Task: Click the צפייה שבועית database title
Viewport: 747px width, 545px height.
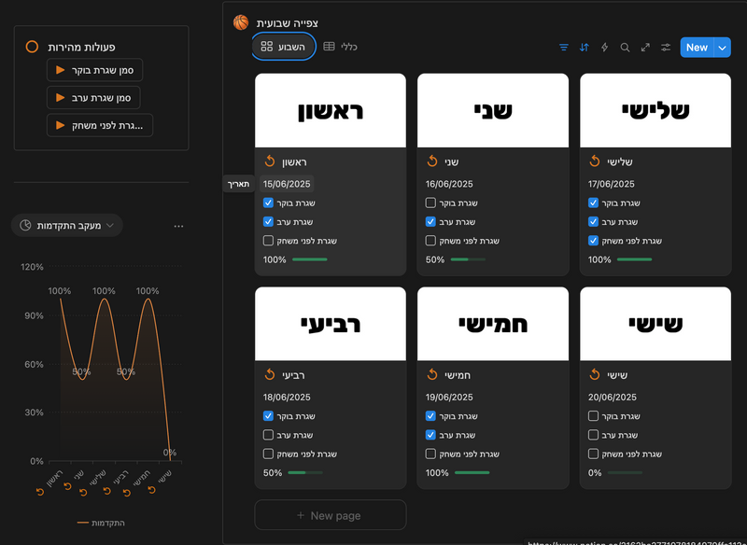Action: point(288,22)
